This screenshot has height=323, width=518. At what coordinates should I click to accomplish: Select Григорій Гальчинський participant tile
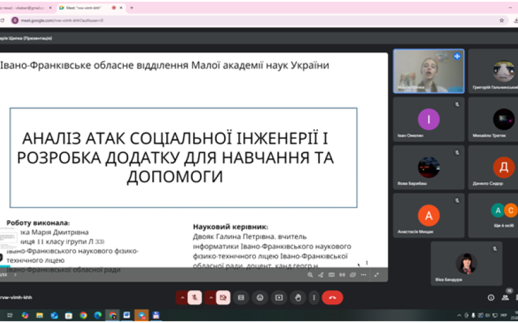point(493,71)
